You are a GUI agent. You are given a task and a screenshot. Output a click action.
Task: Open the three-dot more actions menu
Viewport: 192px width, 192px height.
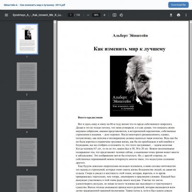pos(186,15)
